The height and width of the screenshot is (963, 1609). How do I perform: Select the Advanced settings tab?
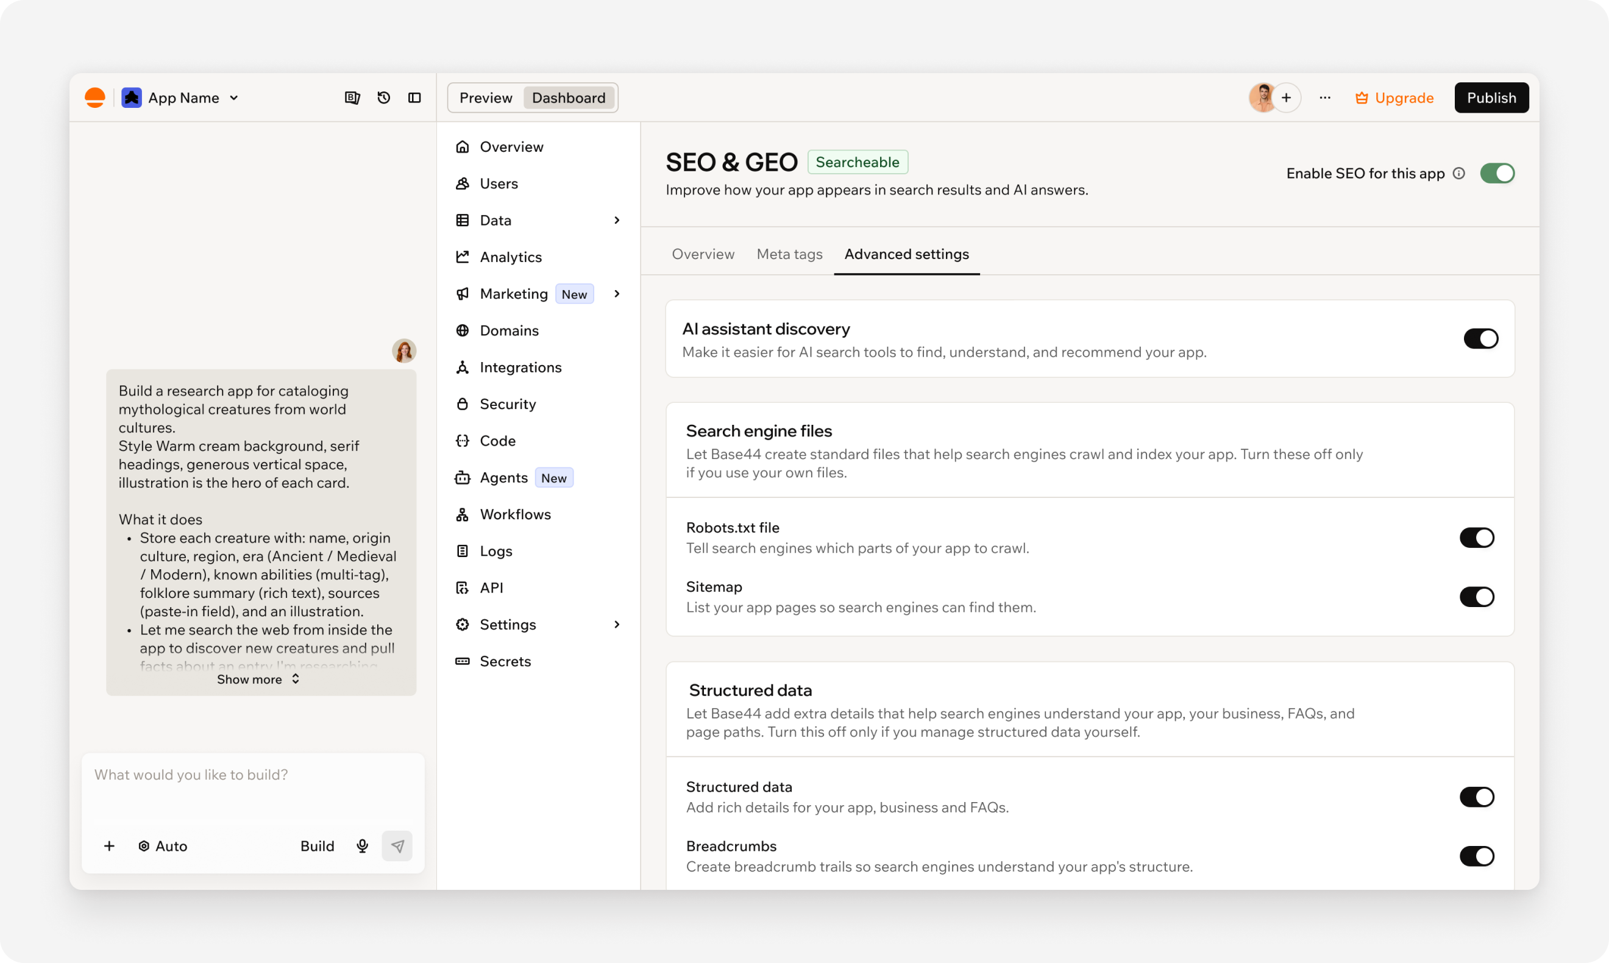[x=906, y=254]
